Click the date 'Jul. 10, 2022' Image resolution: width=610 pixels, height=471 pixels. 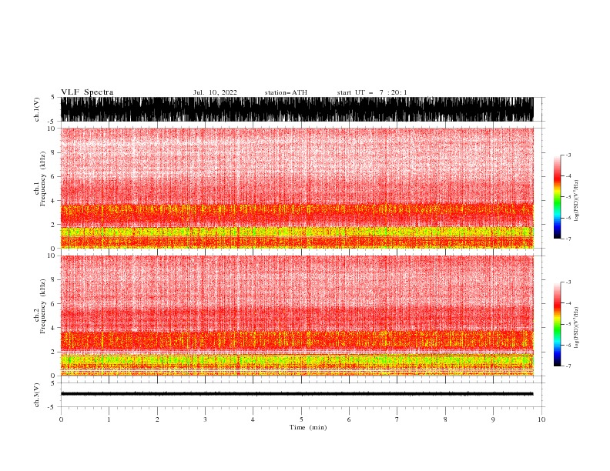[x=215, y=92]
